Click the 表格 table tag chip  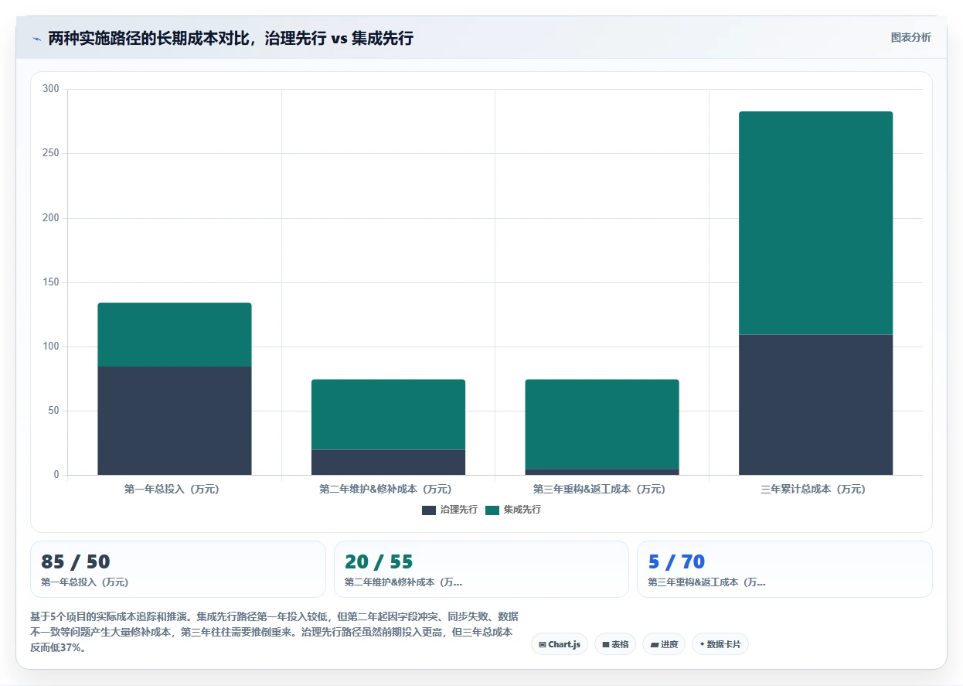(x=615, y=644)
